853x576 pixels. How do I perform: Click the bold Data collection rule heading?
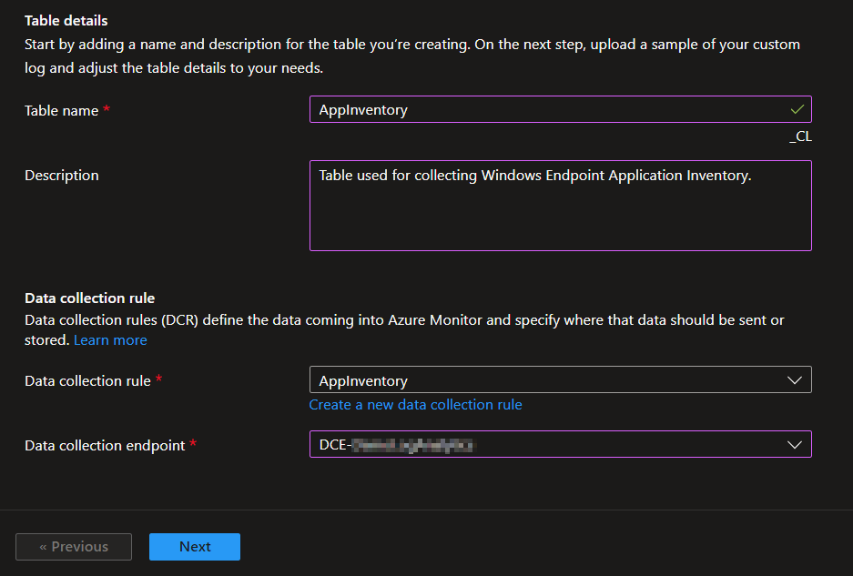tap(89, 298)
